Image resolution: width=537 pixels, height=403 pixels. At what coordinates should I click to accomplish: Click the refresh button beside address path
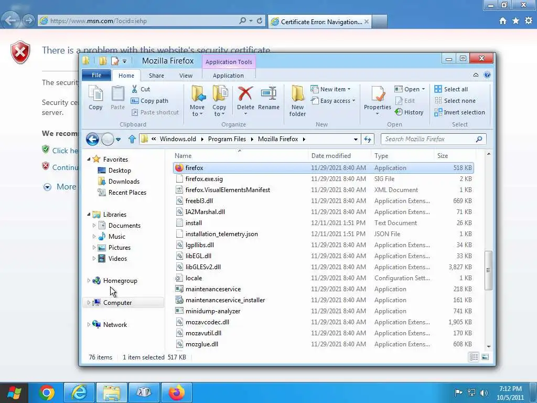(368, 139)
